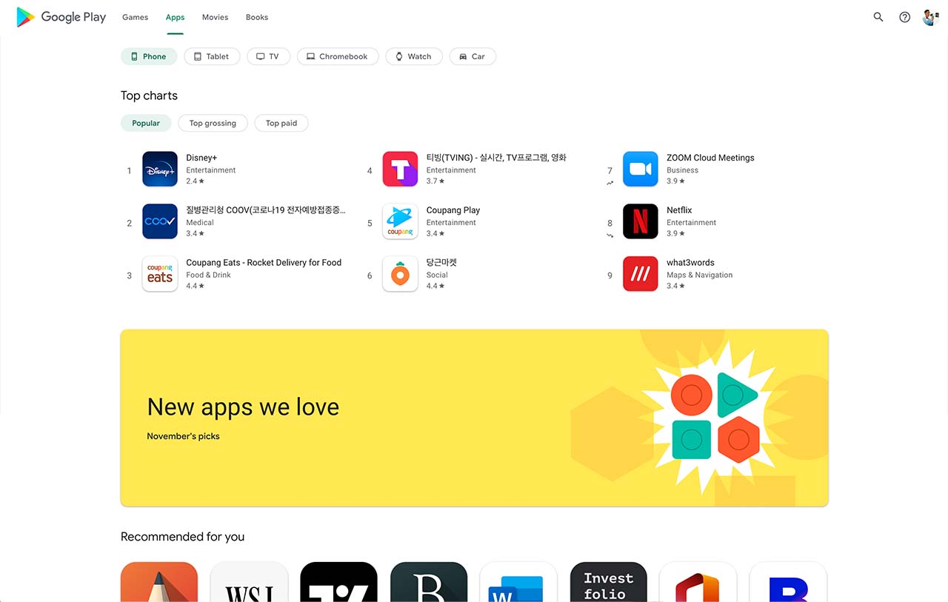Open the Movies tab
948x602 pixels.
point(215,17)
